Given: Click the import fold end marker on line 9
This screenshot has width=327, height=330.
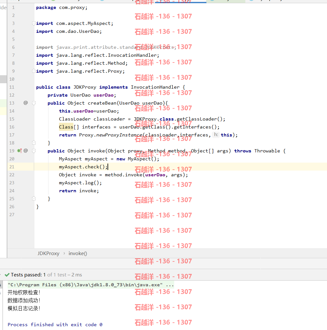Looking at the screenshot, I should pos(34,71).
